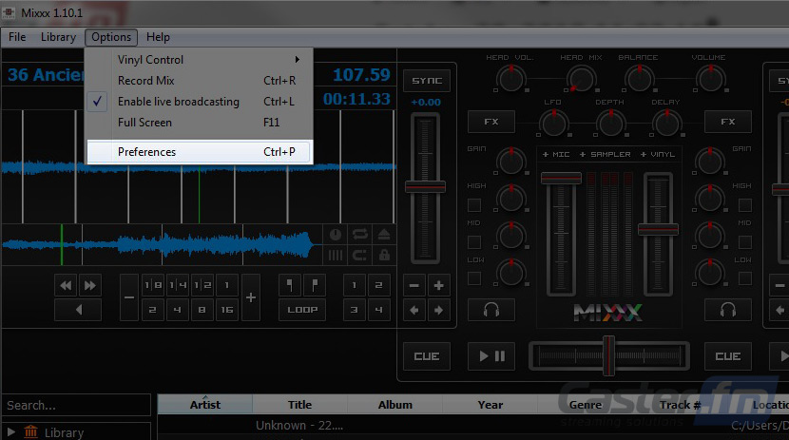Image resolution: width=789 pixels, height=440 pixels.
Task: Click the reverse playback arrow button
Action: point(78,310)
